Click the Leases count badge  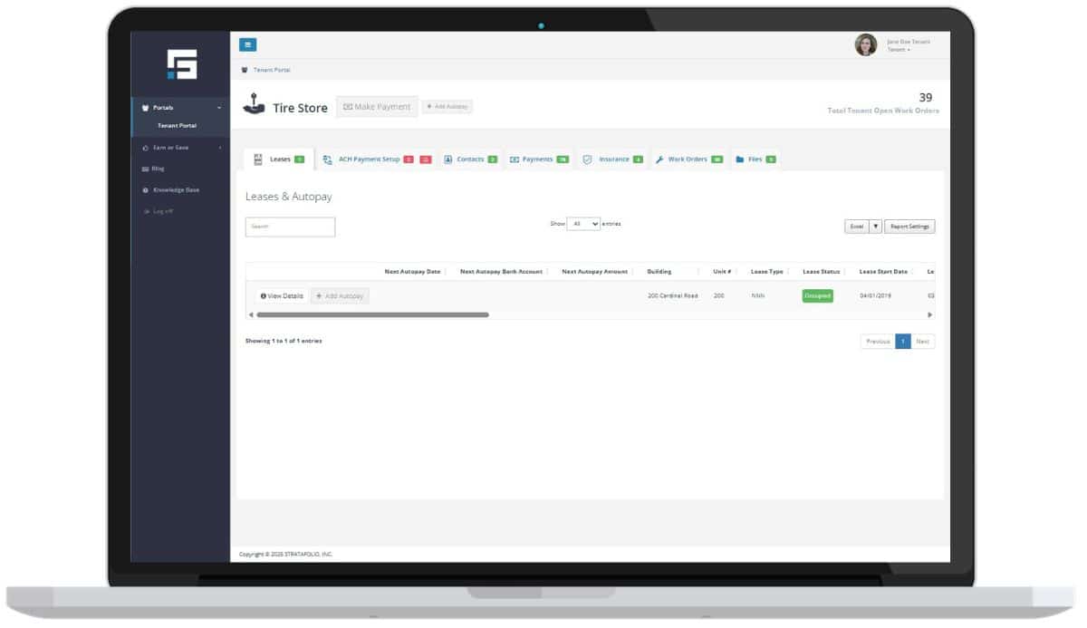[300, 159]
